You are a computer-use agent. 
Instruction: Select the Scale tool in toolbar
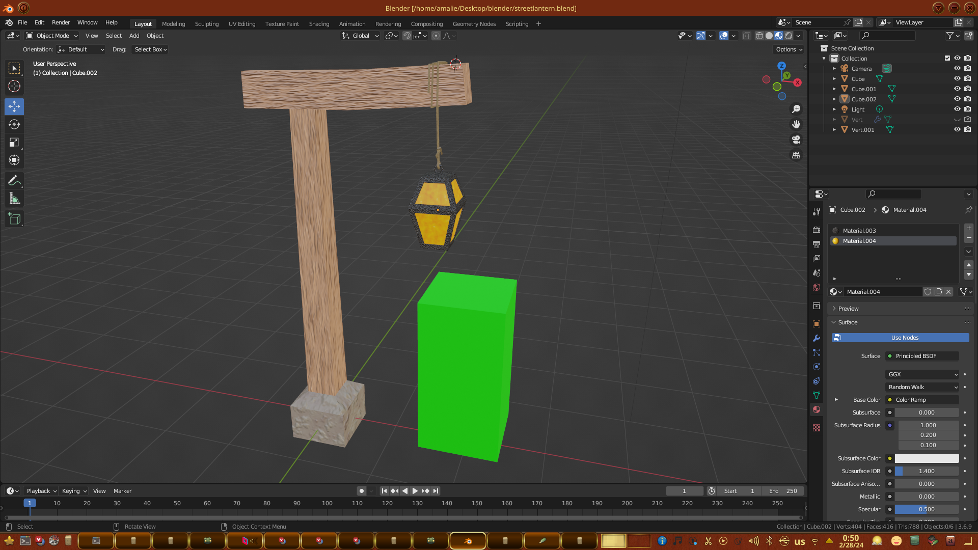point(14,143)
